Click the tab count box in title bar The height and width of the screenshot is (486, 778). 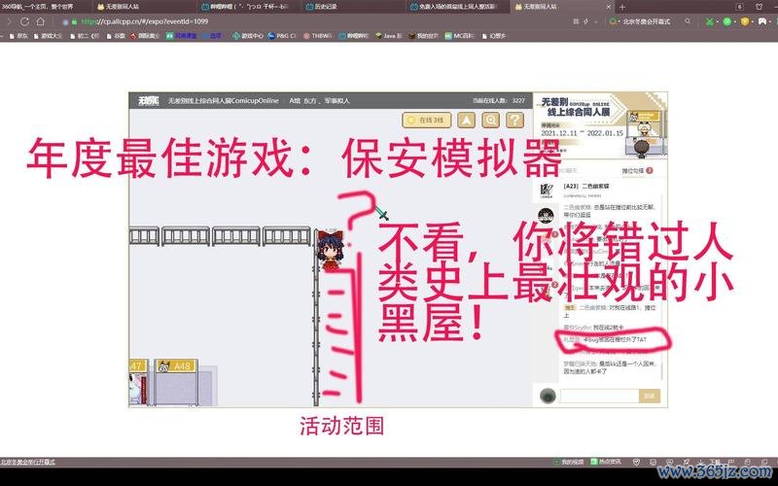click(739, 7)
